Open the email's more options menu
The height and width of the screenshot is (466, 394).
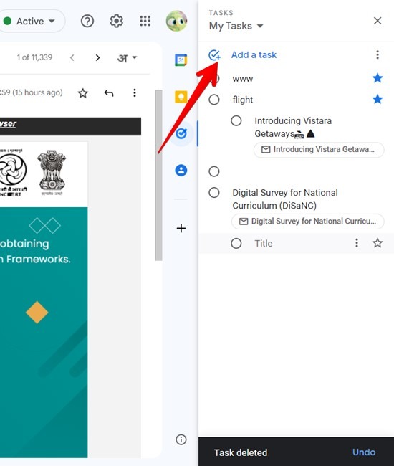(x=135, y=92)
